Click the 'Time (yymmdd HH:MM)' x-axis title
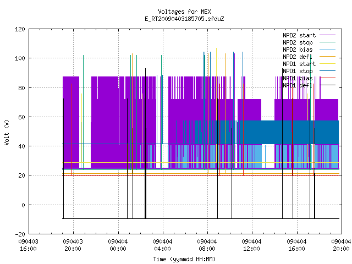 [x=184, y=259]
